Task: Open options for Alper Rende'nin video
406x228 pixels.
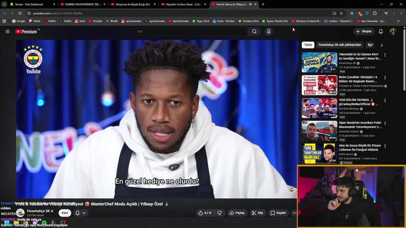Action: coord(385,123)
